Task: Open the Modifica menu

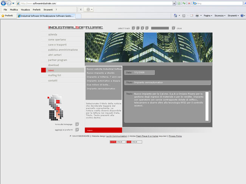Action: click(14, 10)
